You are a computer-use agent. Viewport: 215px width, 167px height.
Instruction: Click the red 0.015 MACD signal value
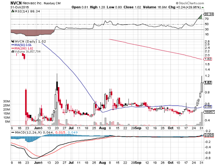[x=60, y=133]
